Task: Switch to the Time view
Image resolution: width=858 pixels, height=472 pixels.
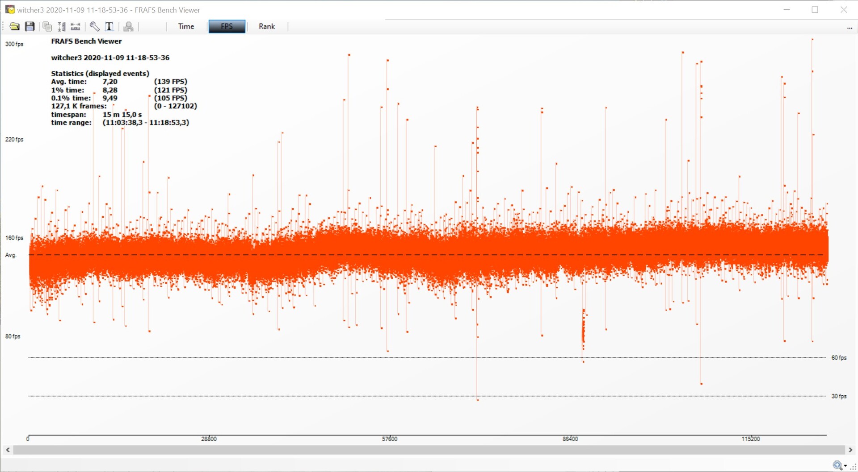Action: 186,27
